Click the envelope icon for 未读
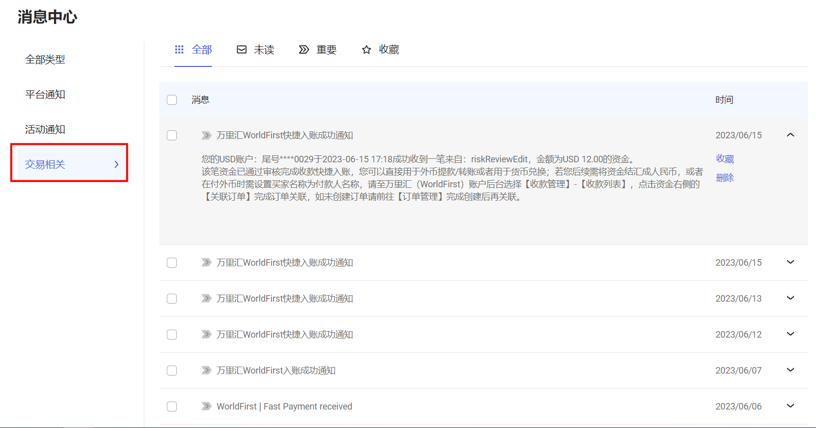The image size is (816, 428). click(242, 49)
